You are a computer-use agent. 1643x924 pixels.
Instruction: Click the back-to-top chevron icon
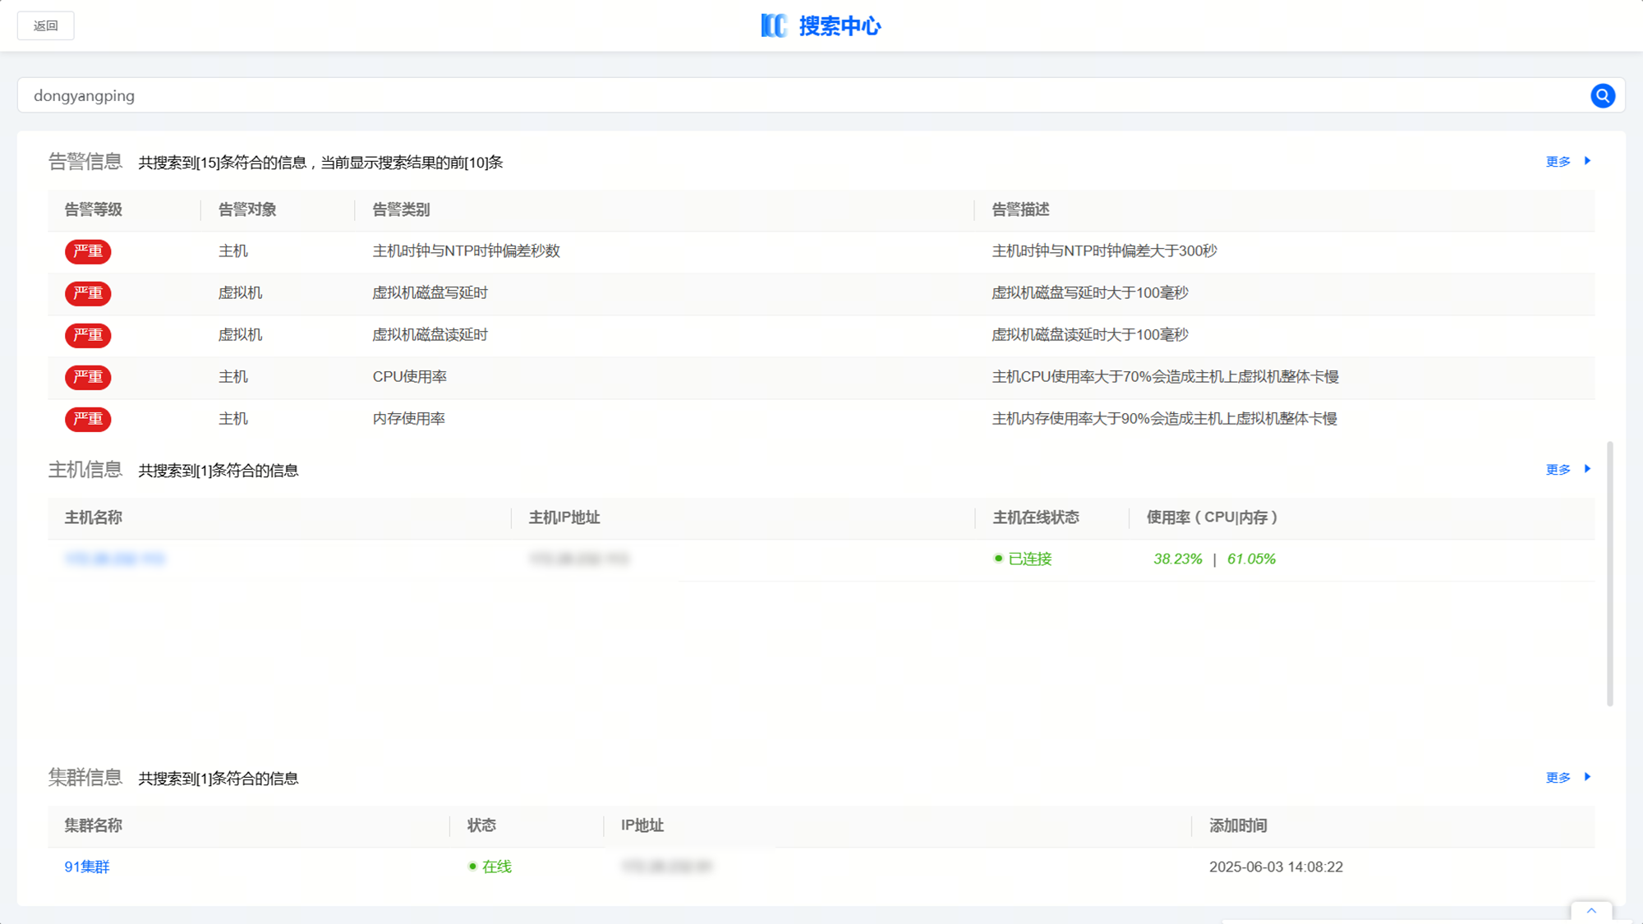(x=1591, y=911)
